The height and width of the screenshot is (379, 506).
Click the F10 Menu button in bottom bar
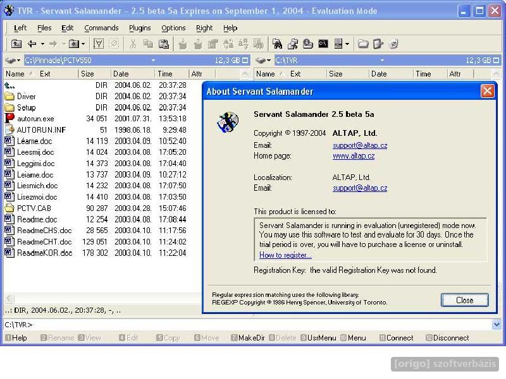coord(353,338)
